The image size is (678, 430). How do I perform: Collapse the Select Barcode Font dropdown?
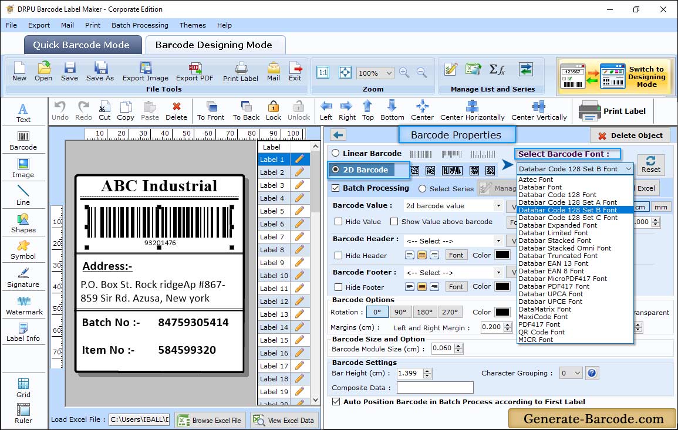628,169
